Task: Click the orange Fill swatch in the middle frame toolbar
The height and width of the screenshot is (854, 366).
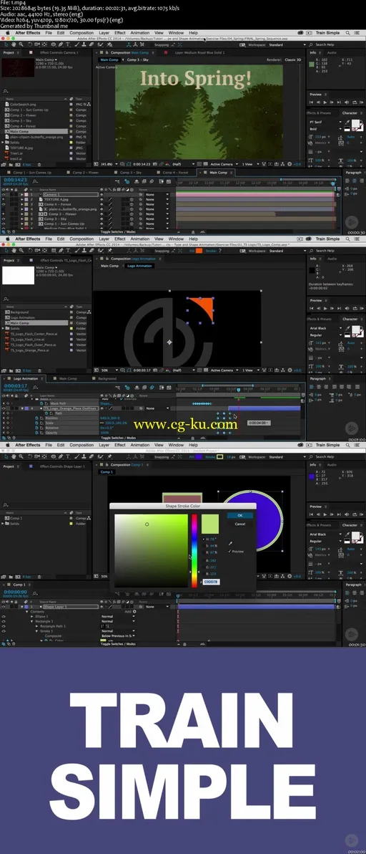Action: click(199, 251)
